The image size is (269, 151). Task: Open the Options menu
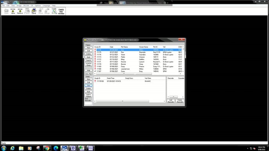(x=38, y=5)
